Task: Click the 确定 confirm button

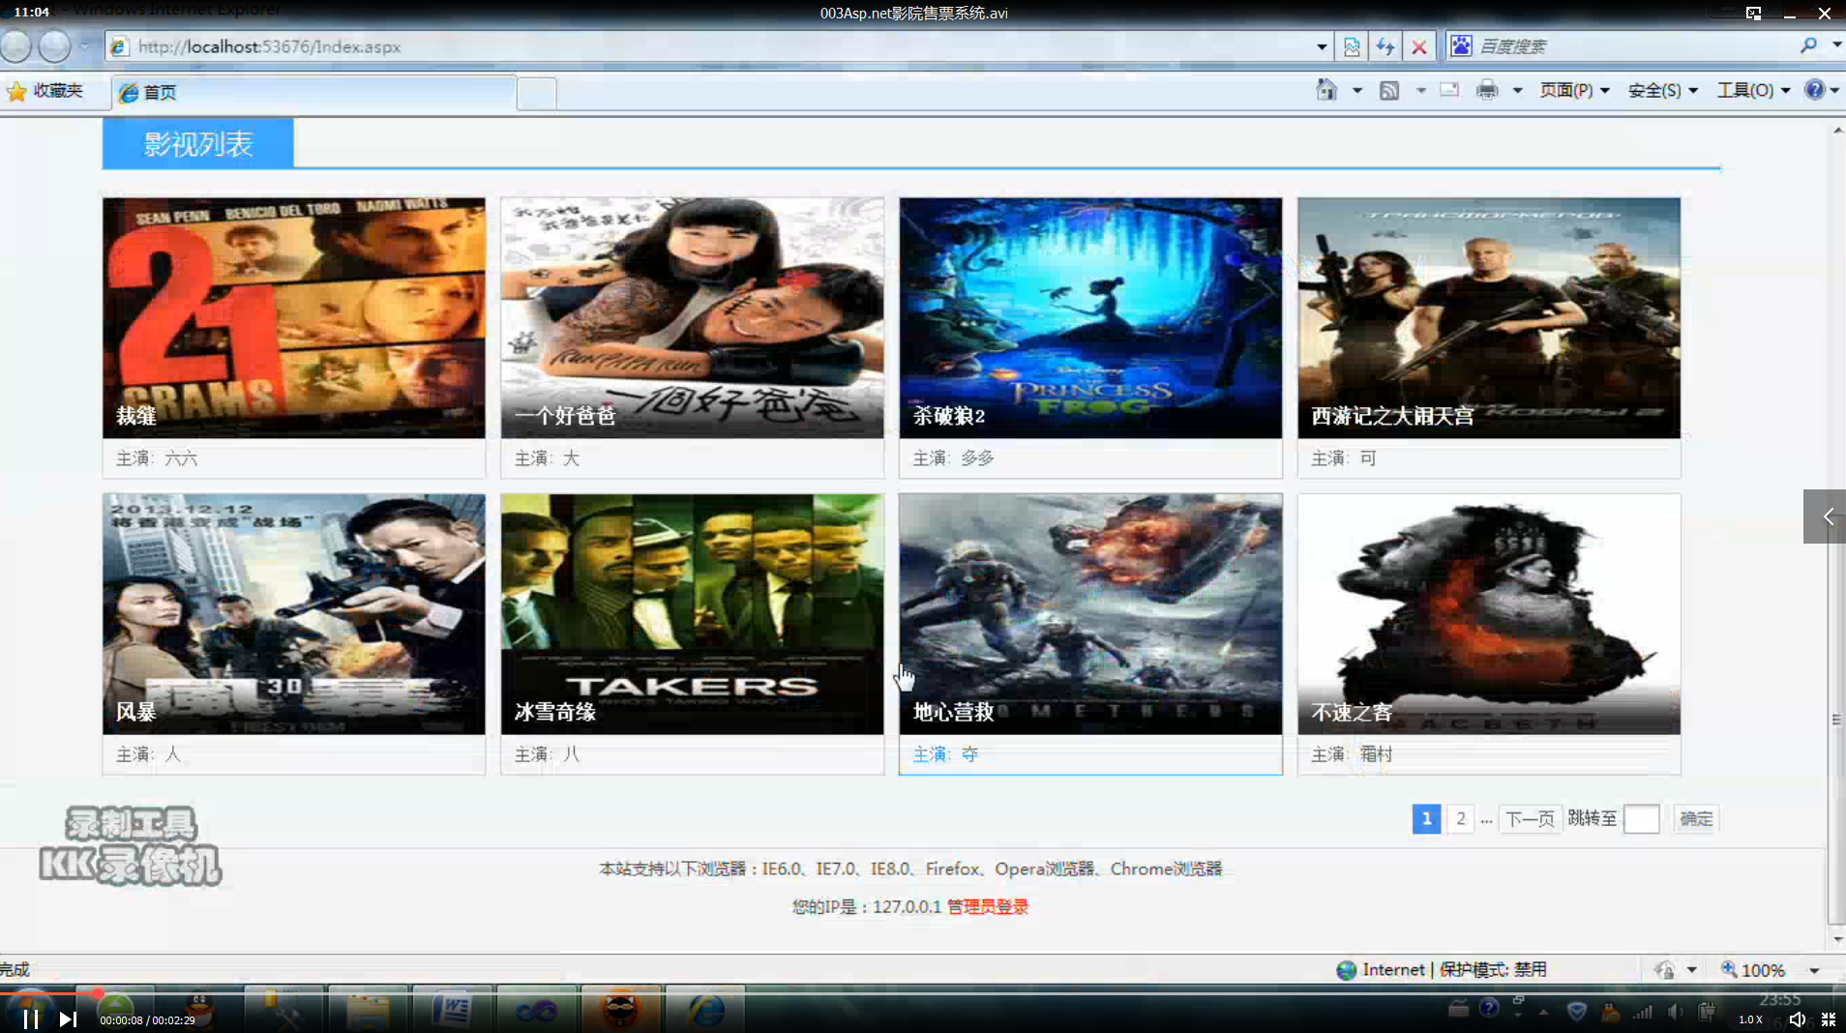Action: [x=1696, y=819]
